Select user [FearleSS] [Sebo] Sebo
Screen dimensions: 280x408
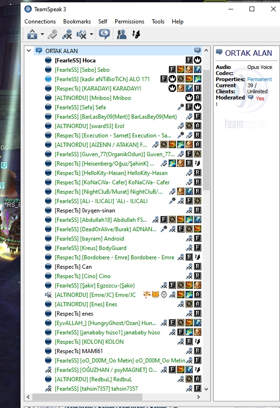pyautogui.click(x=82, y=70)
